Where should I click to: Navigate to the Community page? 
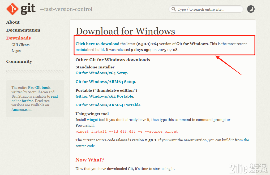pos(19,61)
